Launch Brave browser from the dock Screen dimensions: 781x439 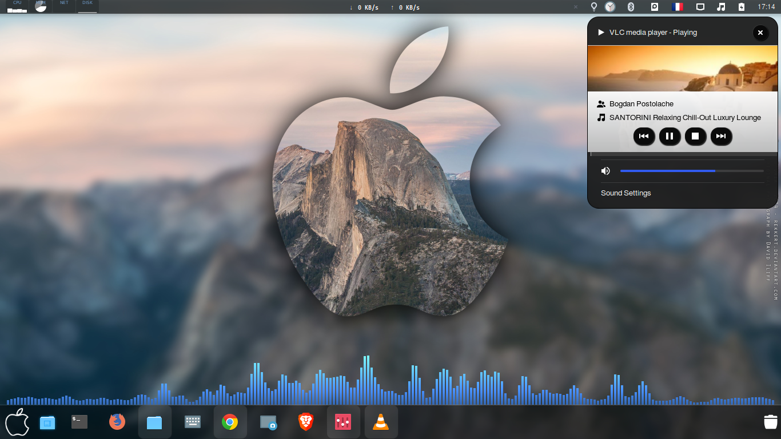306,422
